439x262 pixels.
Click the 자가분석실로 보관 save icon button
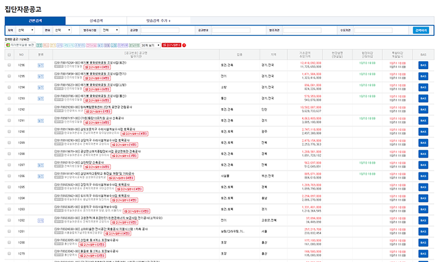(20, 45)
